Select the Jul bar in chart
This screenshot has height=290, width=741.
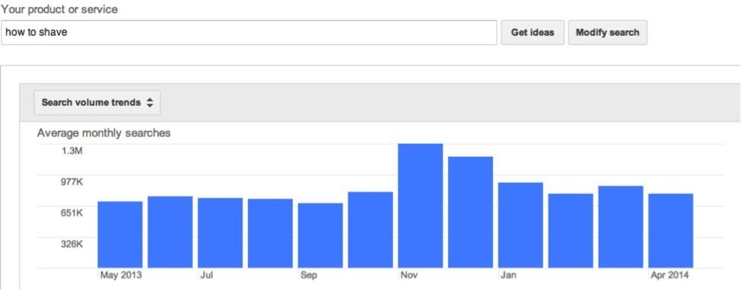(x=220, y=233)
